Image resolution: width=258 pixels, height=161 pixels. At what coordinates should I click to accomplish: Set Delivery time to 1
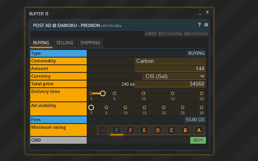point(91,93)
